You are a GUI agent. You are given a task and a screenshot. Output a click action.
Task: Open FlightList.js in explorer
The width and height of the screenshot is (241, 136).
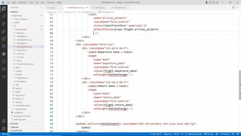[x=21, y=50]
